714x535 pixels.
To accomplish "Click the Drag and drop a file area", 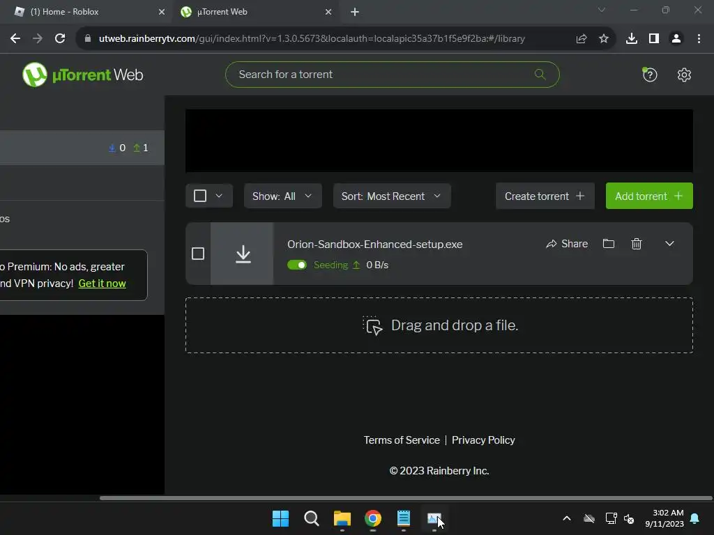I will tap(439, 325).
